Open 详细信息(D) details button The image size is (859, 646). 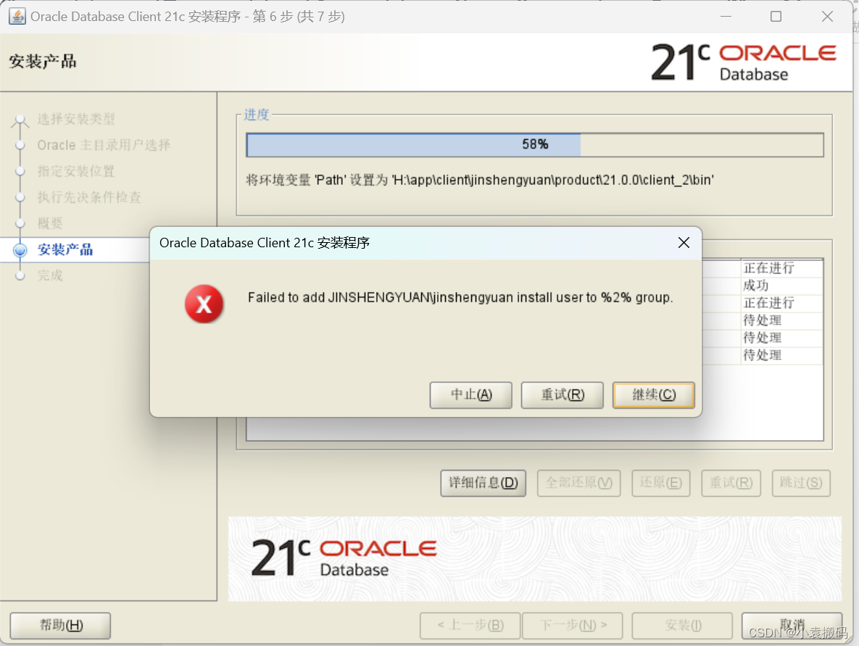(484, 483)
